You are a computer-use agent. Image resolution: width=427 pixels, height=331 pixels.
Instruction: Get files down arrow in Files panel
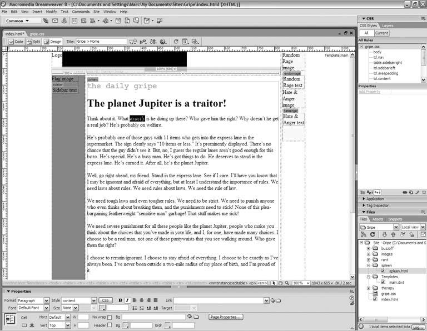(384, 234)
